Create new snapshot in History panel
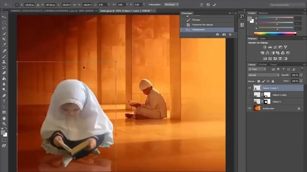Viewport: 307px width, 172px height. (224, 34)
